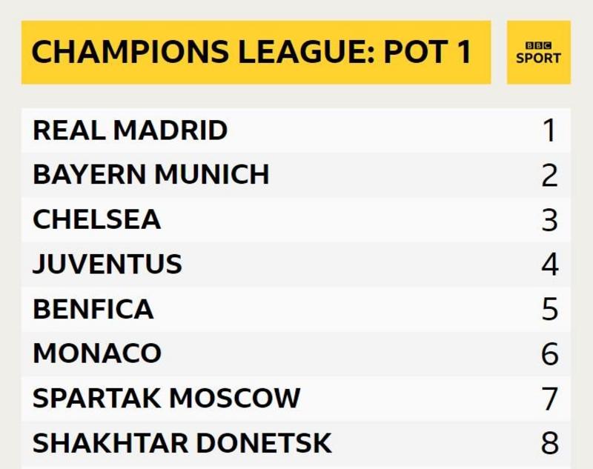Choose the Monaco team name
The width and height of the screenshot is (593, 469).
[96, 353]
